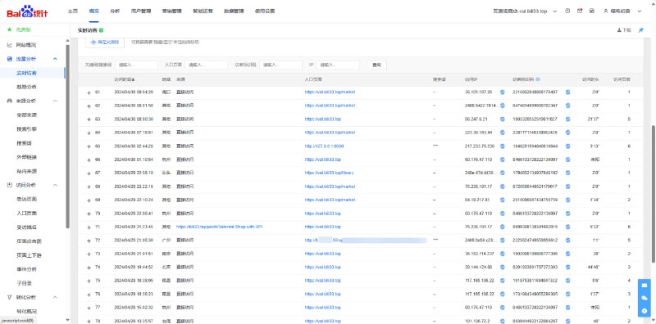This screenshot has height=324, width=656.
Task: Collapse the 转化分析 sidebar section
Action: click(55, 297)
